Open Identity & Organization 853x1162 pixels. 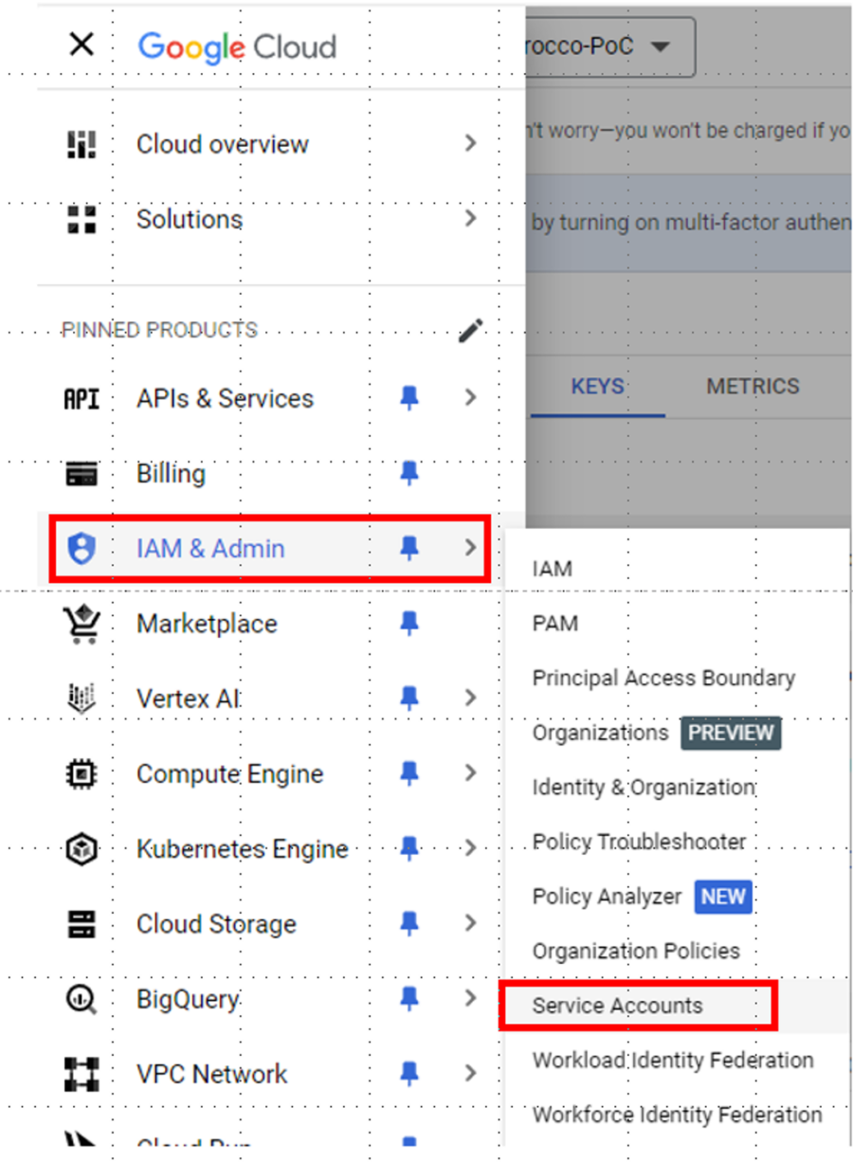[x=644, y=788]
